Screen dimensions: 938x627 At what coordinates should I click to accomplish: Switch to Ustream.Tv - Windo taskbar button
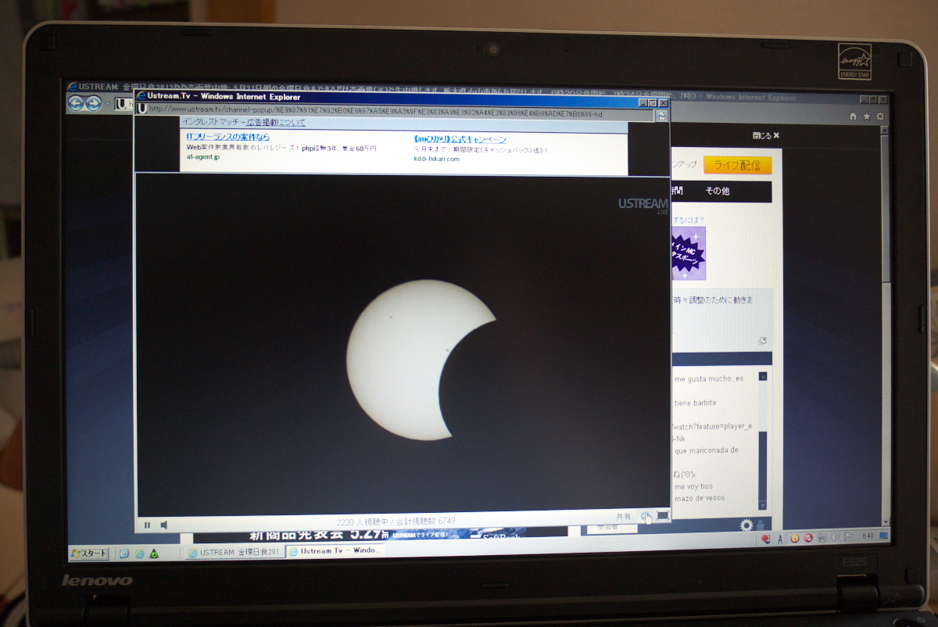(336, 550)
